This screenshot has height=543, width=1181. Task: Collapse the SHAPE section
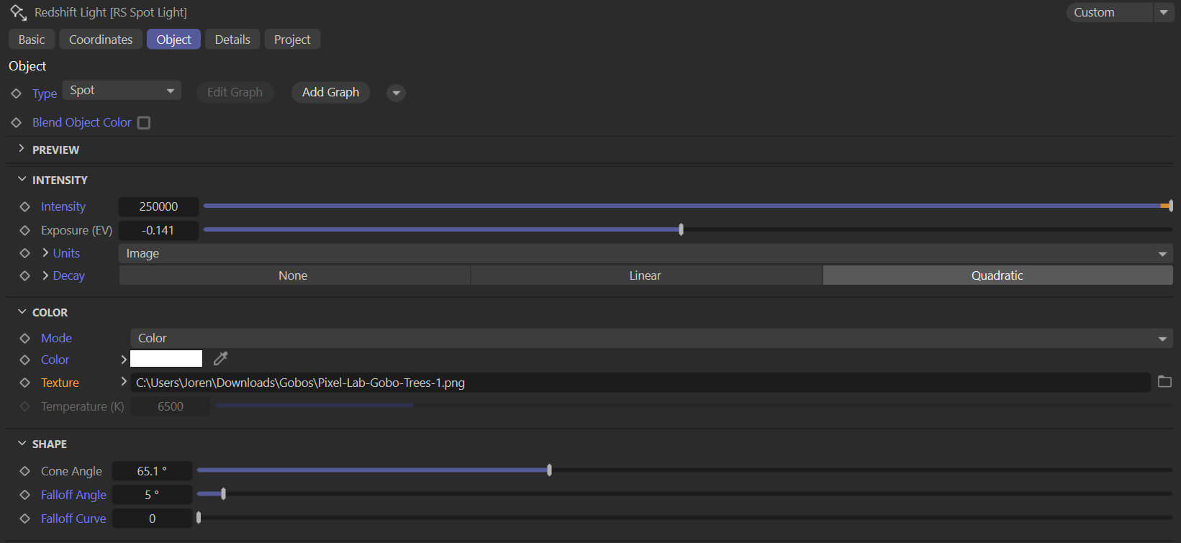point(22,443)
